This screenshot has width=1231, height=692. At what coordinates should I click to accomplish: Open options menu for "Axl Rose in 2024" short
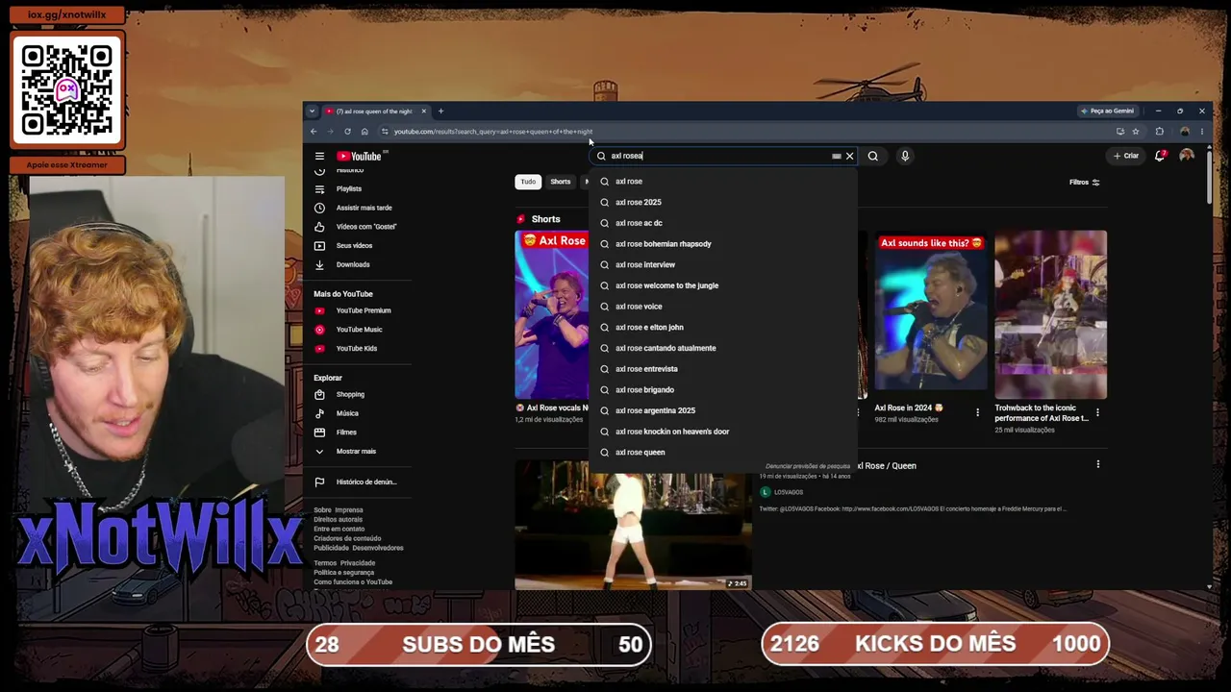977,412
